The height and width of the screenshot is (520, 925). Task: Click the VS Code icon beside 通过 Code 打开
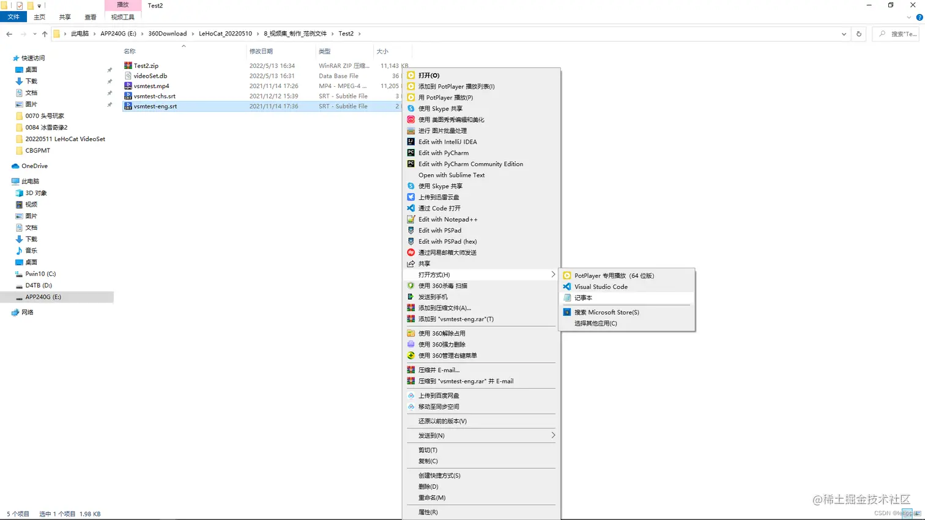tap(411, 208)
